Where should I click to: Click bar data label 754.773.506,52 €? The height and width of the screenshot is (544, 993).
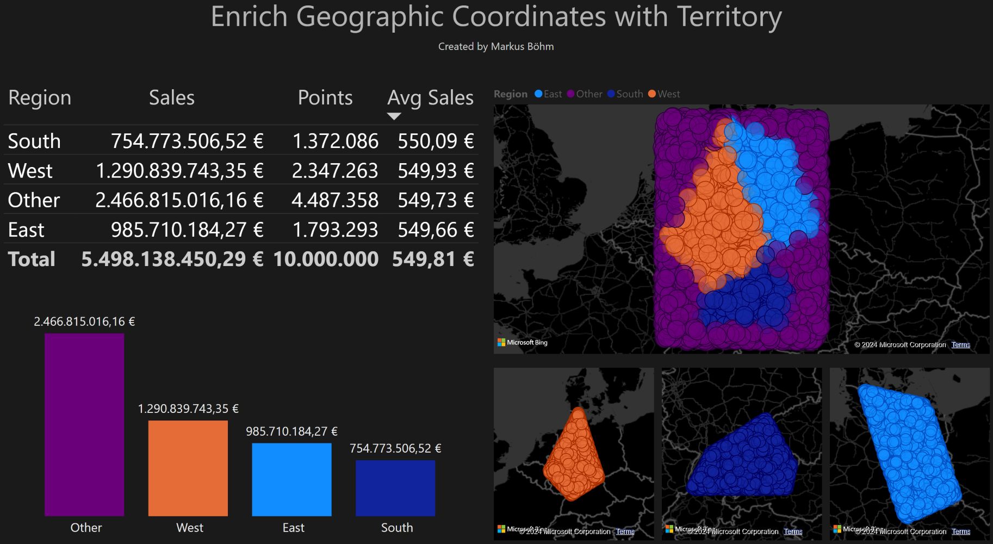395,448
